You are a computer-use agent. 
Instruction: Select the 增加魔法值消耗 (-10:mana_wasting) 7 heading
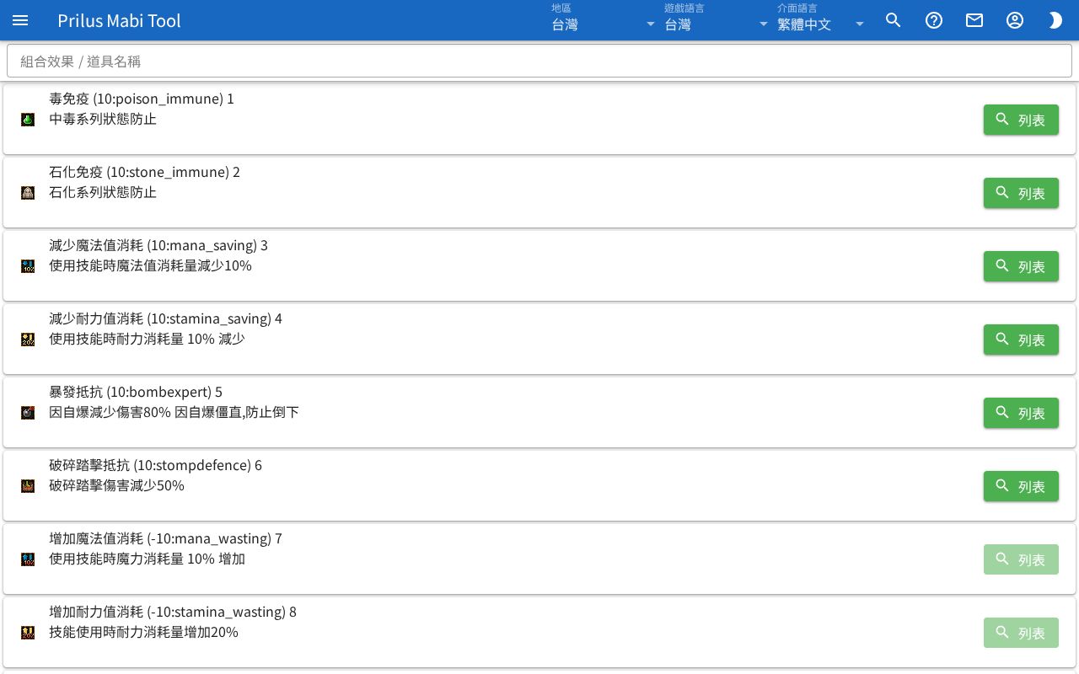click(166, 538)
